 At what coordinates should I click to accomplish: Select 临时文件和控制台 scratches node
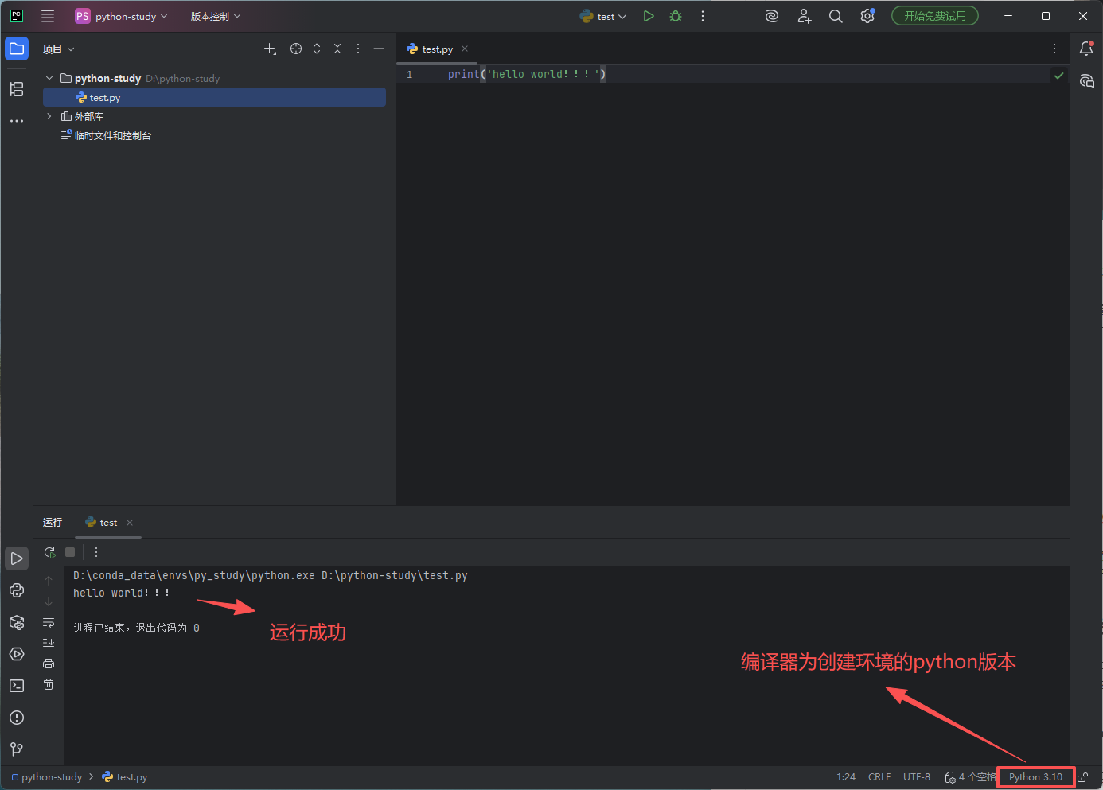(x=106, y=135)
